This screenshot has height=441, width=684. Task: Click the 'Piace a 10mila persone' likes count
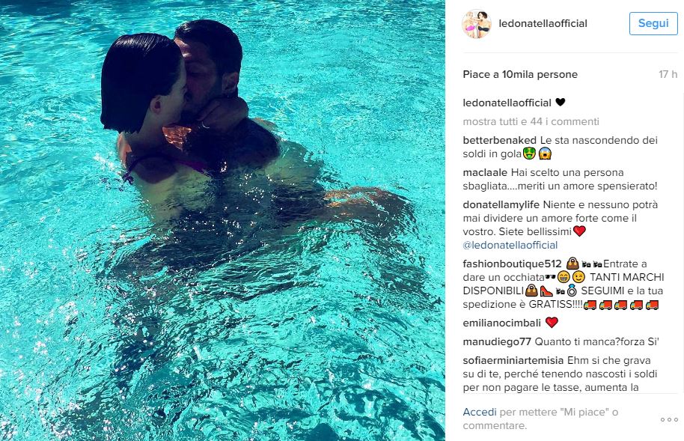pos(520,75)
